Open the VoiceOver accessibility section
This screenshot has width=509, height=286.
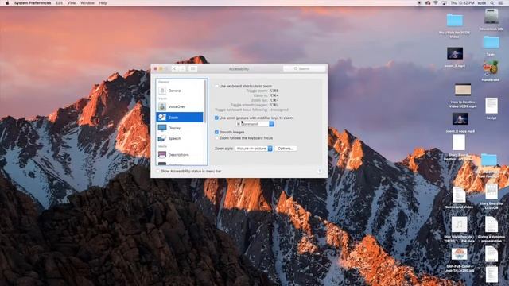[x=180, y=106]
